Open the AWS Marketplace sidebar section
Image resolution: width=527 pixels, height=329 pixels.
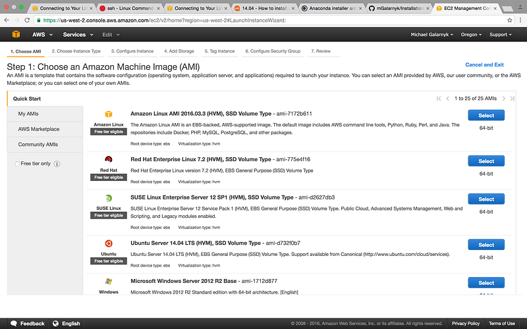click(45, 129)
